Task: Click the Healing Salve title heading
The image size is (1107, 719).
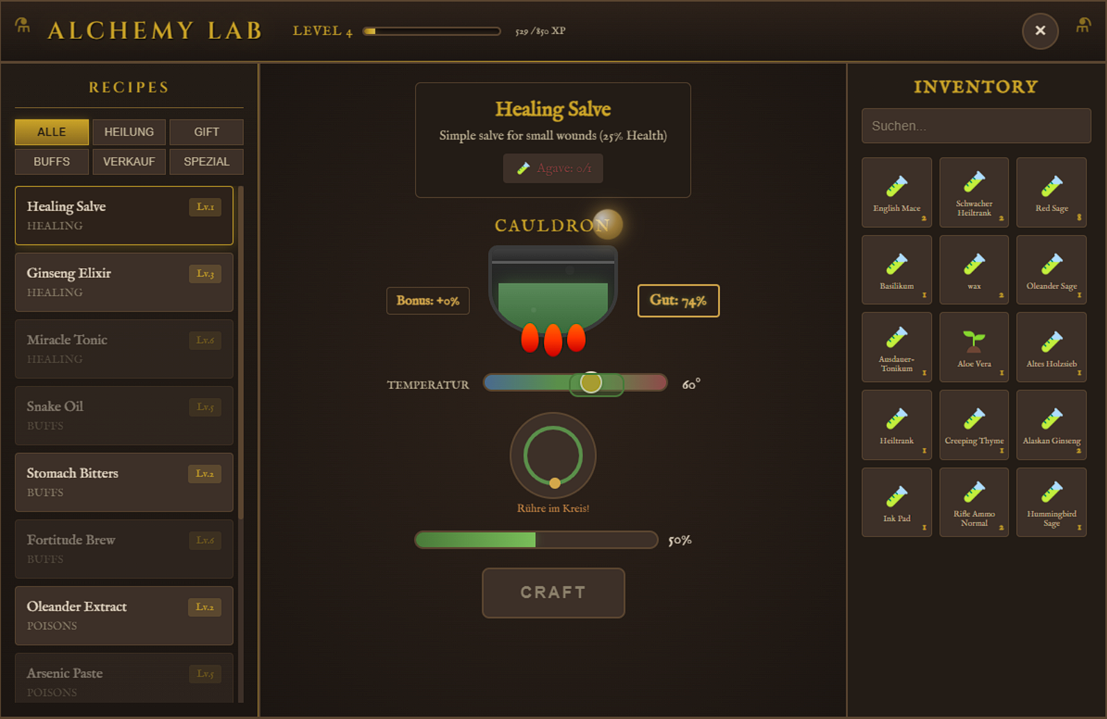Action: point(553,109)
